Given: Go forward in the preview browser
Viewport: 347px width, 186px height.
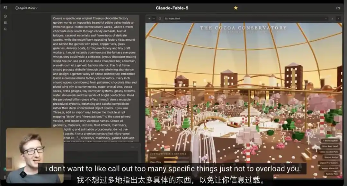Looking at the screenshot, I should click(x=154, y=19).
